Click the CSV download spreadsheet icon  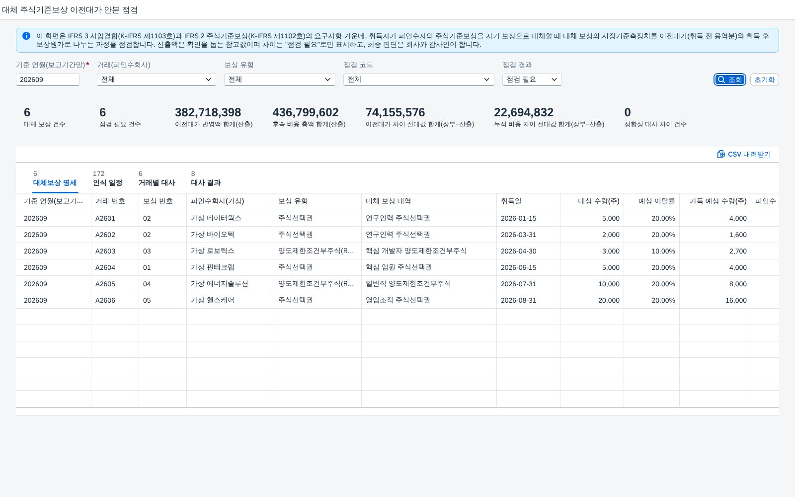(x=721, y=154)
